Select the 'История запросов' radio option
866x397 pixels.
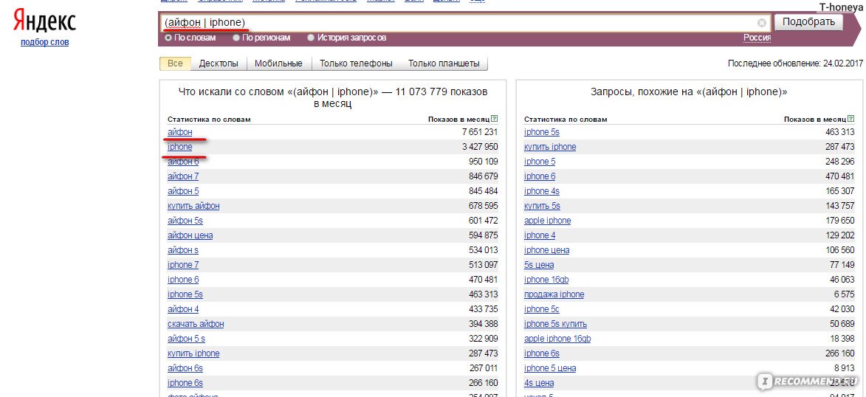point(311,38)
